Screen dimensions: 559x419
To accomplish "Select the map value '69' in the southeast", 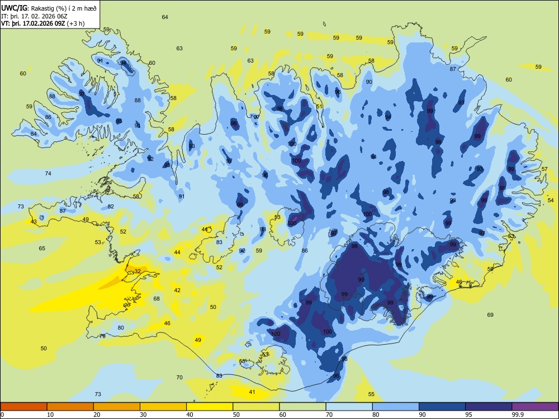I will 490,315.
